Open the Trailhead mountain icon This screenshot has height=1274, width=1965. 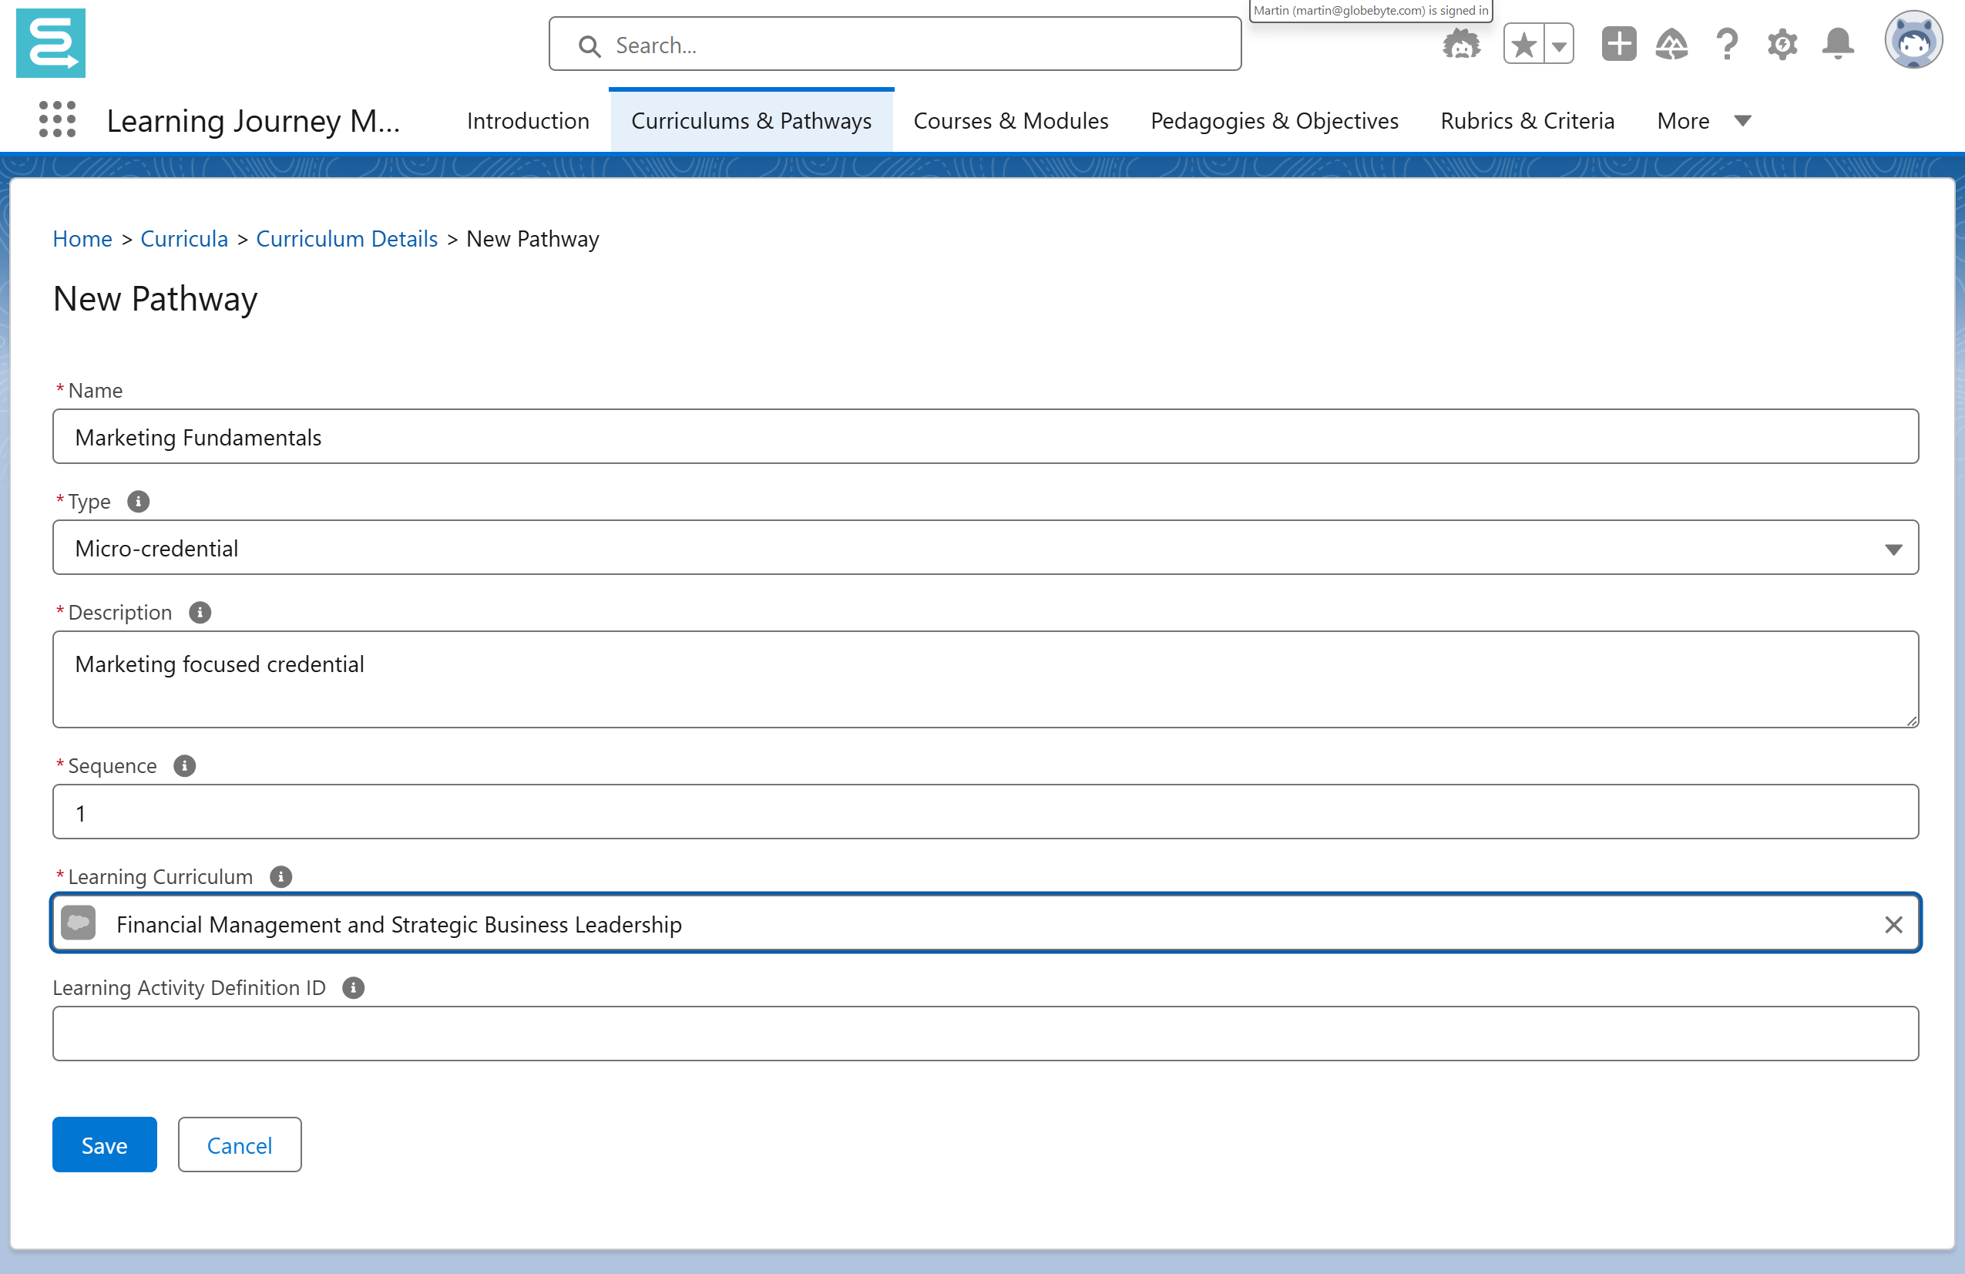click(x=1671, y=45)
